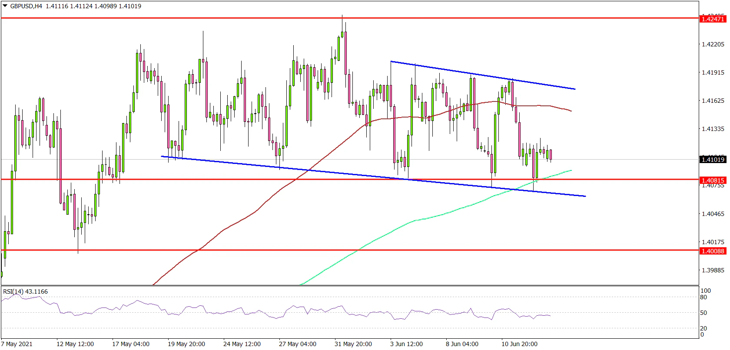Image resolution: width=730 pixels, height=350 pixels.
Task: Click the 10 Jun 20:00 time axis label
Action: (x=519, y=344)
